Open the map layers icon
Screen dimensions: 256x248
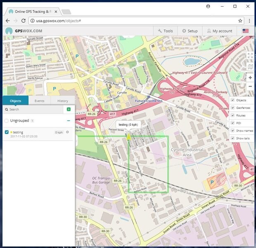(x=250, y=66)
